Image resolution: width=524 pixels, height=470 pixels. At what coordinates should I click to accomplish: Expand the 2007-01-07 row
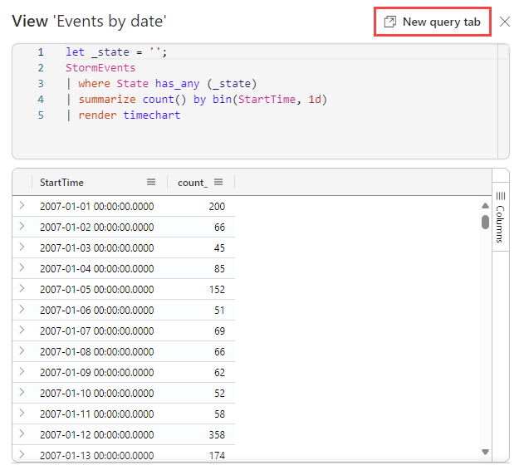click(x=22, y=330)
